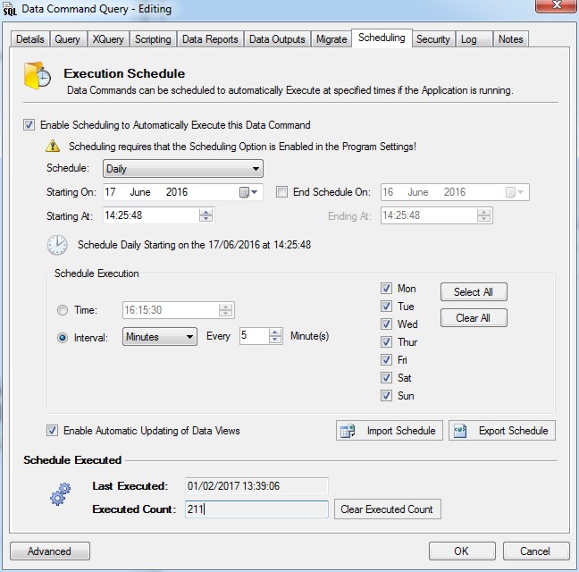Switch to the Details tab
This screenshot has height=572, width=579.
[30, 39]
